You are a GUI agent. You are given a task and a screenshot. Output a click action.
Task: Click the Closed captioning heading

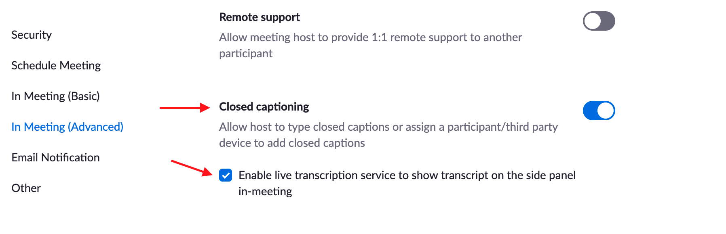pyautogui.click(x=264, y=107)
